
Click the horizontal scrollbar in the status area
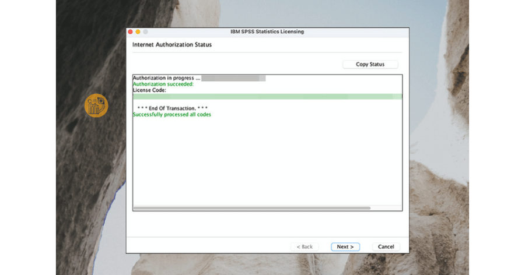(251, 208)
